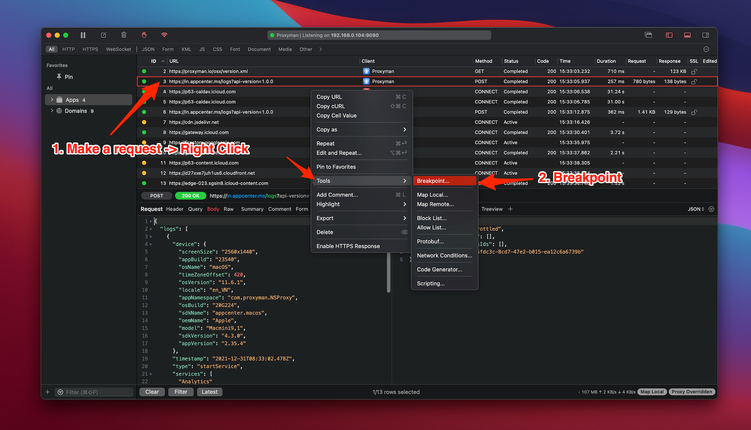
Task: Collapse the "logs" array on line 2
Action: (x=151, y=229)
